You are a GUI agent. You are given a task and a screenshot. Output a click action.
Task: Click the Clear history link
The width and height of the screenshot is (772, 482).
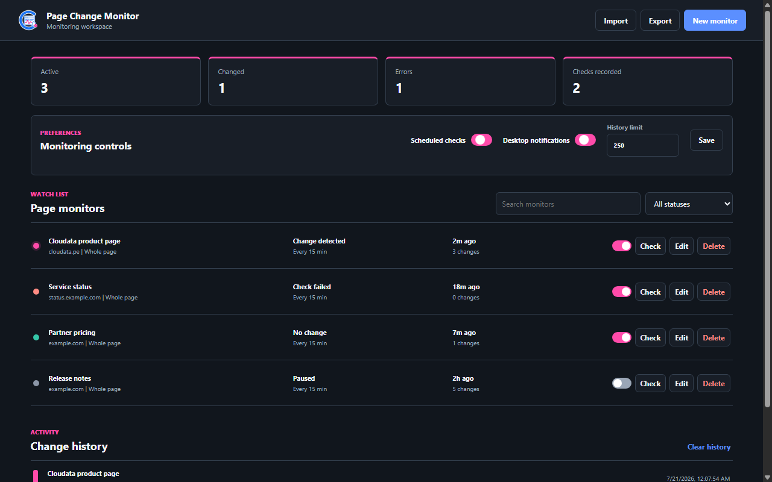point(709,447)
